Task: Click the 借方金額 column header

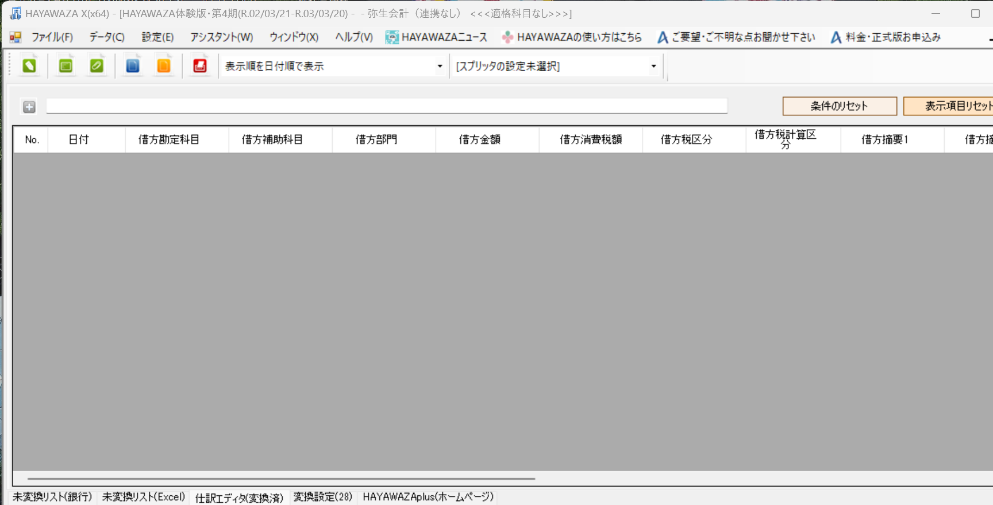Action: coord(487,139)
